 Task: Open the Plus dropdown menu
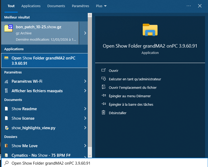[x=101, y=6]
